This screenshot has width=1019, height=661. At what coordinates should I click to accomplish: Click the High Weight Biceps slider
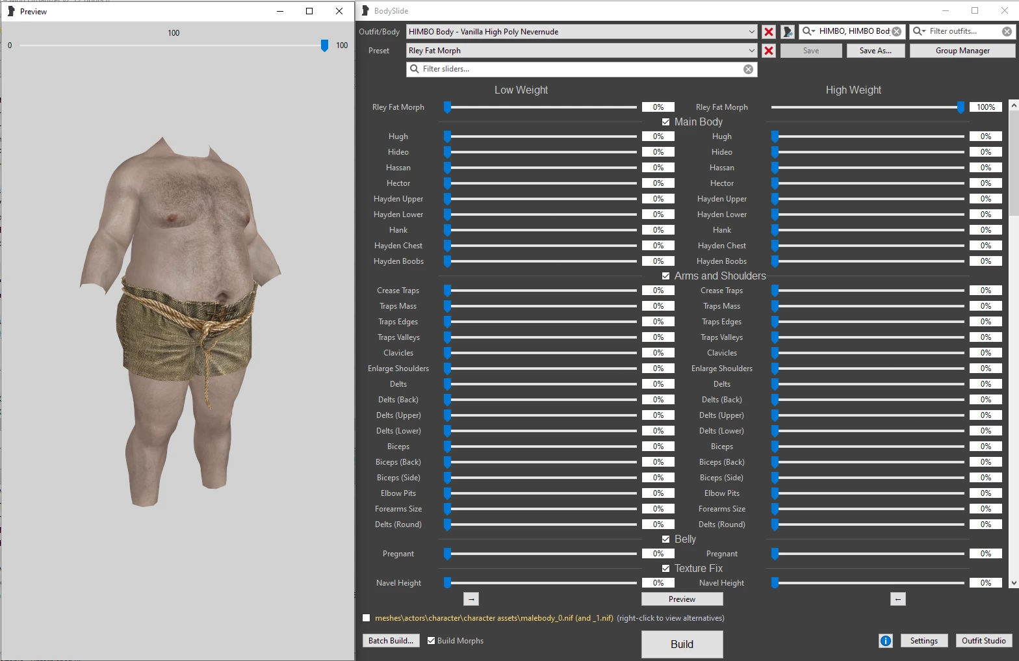(x=868, y=447)
